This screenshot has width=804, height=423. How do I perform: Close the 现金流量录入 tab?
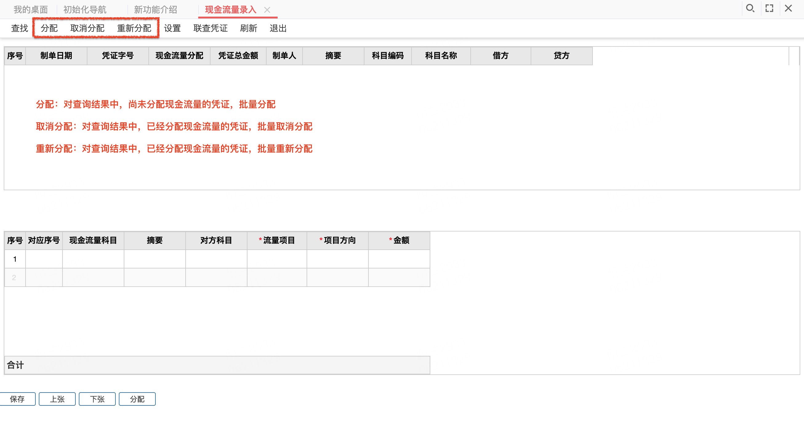click(267, 10)
